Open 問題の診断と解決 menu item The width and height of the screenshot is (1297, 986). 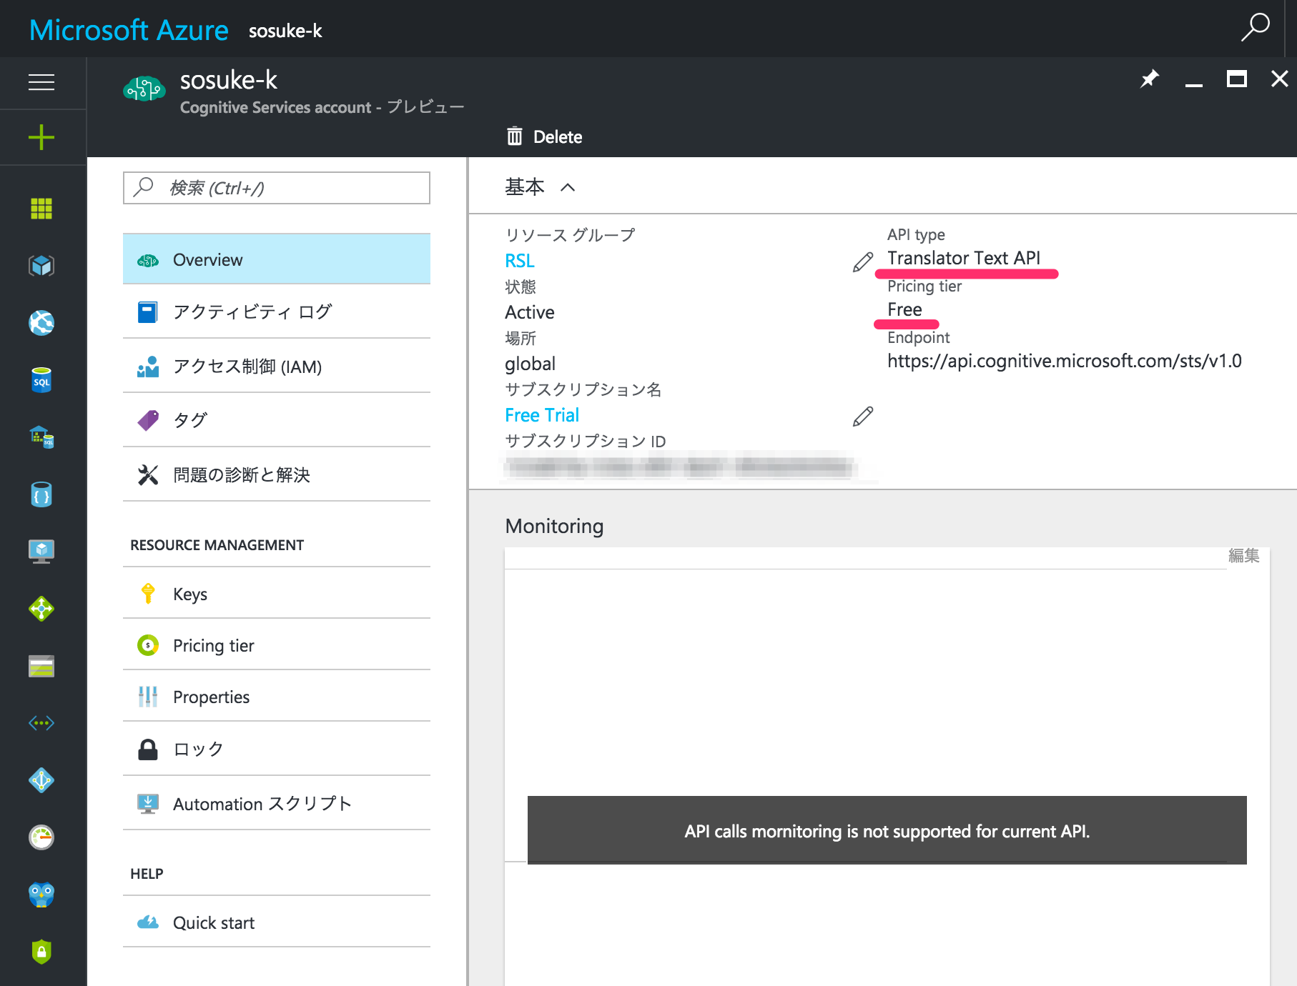point(277,475)
